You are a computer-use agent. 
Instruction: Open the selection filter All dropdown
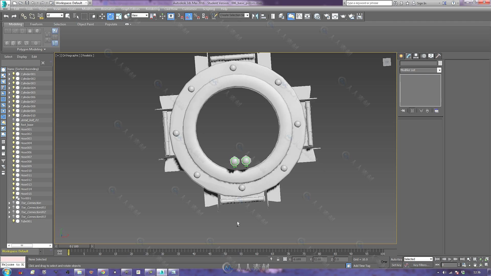tap(55, 15)
